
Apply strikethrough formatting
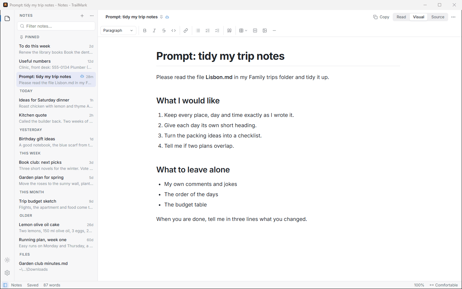point(164,31)
